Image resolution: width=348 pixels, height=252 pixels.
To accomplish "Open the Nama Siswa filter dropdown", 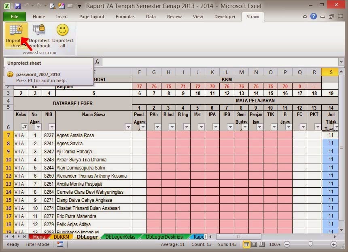I will point(128,127).
